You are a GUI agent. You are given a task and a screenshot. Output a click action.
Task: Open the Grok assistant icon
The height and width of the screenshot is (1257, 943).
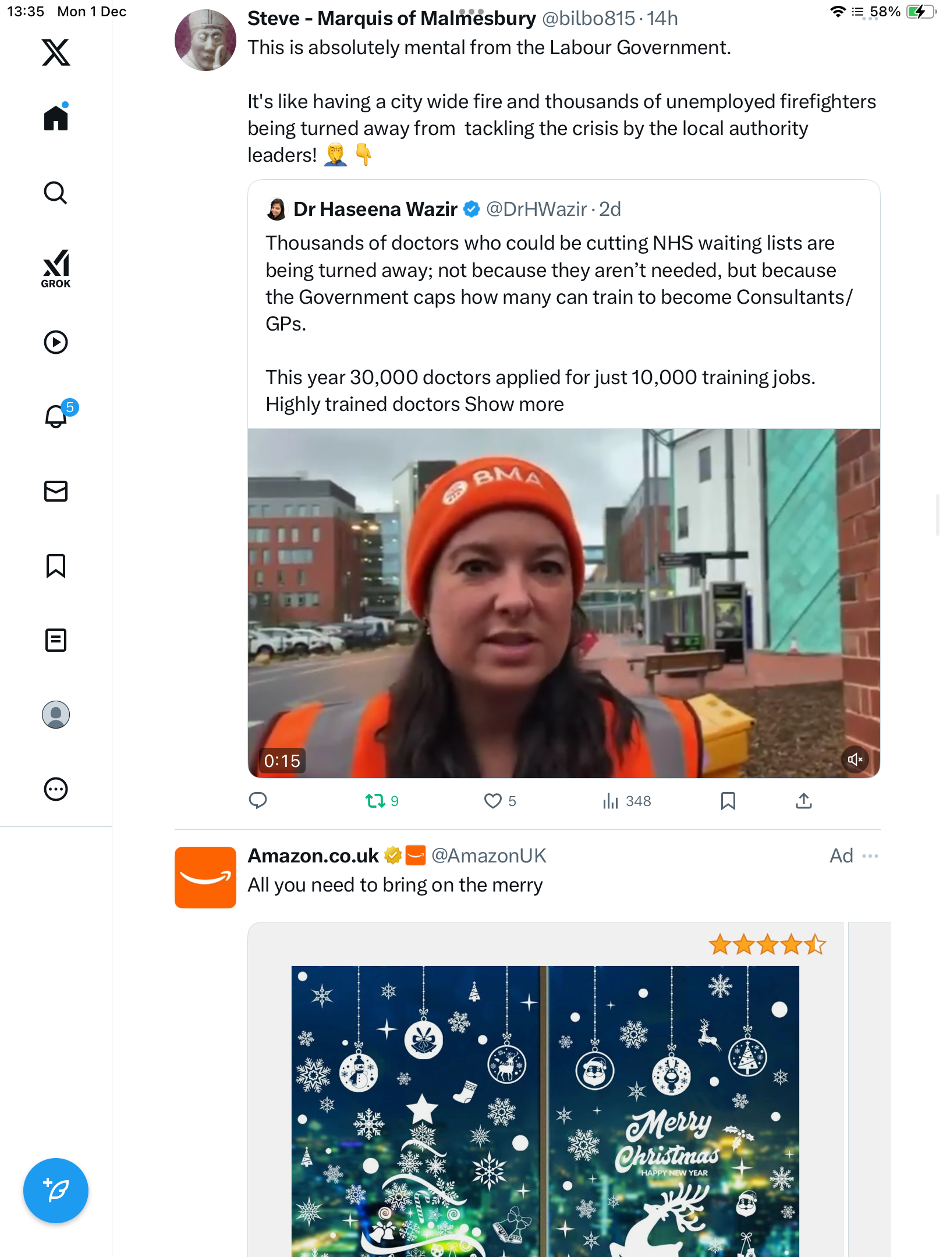56,268
